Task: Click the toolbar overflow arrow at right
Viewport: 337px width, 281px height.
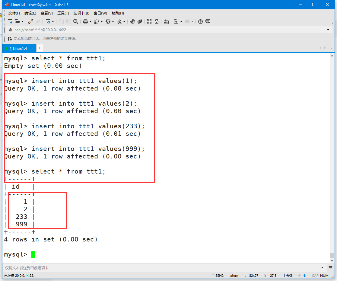Action: [332, 23]
